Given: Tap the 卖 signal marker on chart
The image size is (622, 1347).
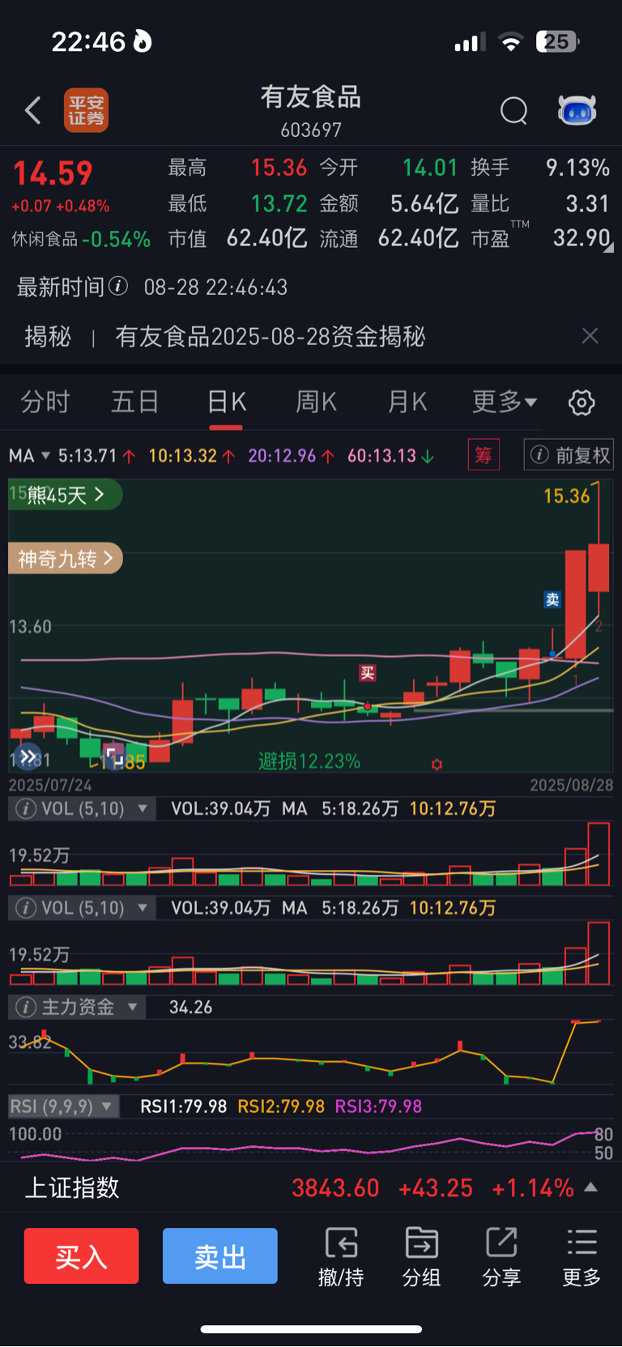Looking at the screenshot, I should [x=552, y=599].
